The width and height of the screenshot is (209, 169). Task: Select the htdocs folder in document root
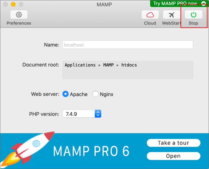129,65
